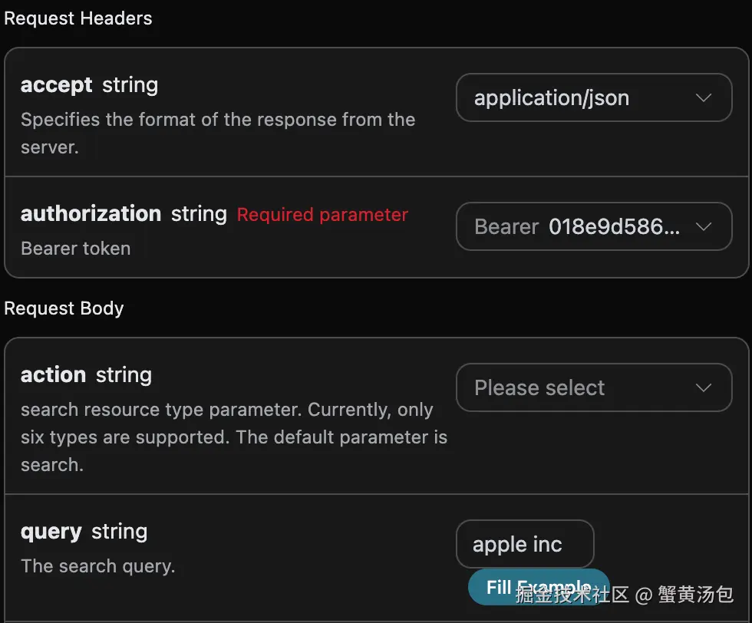Click the chevron icon in accept dropdown
This screenshot has width=752, height=623.
pyautogui.click(x=703, y=98)
